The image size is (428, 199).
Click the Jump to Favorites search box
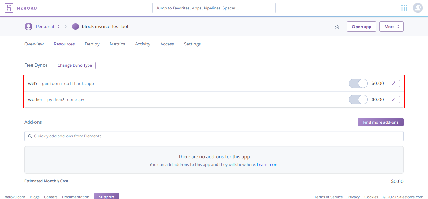coord(214,8)
